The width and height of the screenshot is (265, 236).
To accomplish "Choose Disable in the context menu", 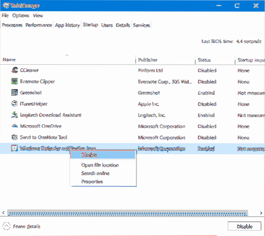I will (90, 155).
